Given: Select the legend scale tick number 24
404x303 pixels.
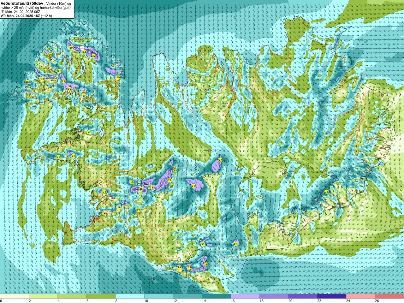Looking at the screenshot, I should tap(348, 301).
